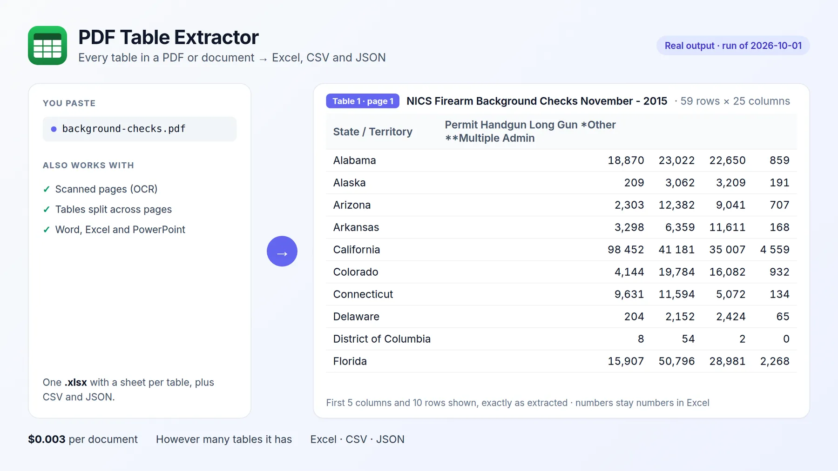Select the "California" row label
Screen dimensions: 838x471
[x=357, y=250]
